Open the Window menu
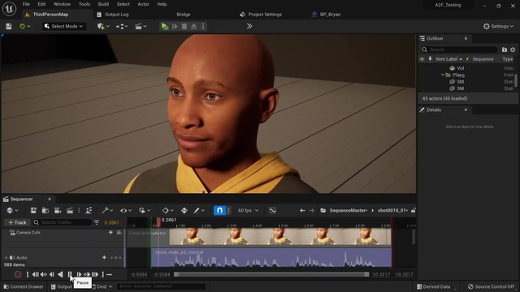This screenshot has width=520, height=292. click(62, 4)
